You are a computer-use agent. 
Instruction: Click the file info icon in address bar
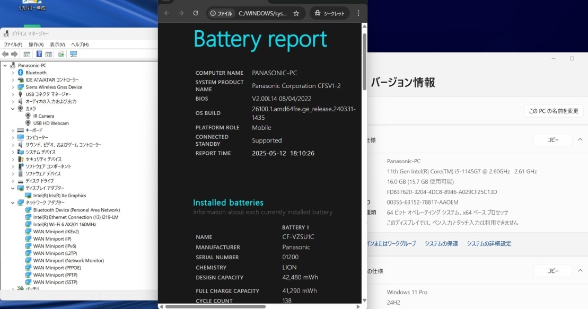tap(213, 13)
